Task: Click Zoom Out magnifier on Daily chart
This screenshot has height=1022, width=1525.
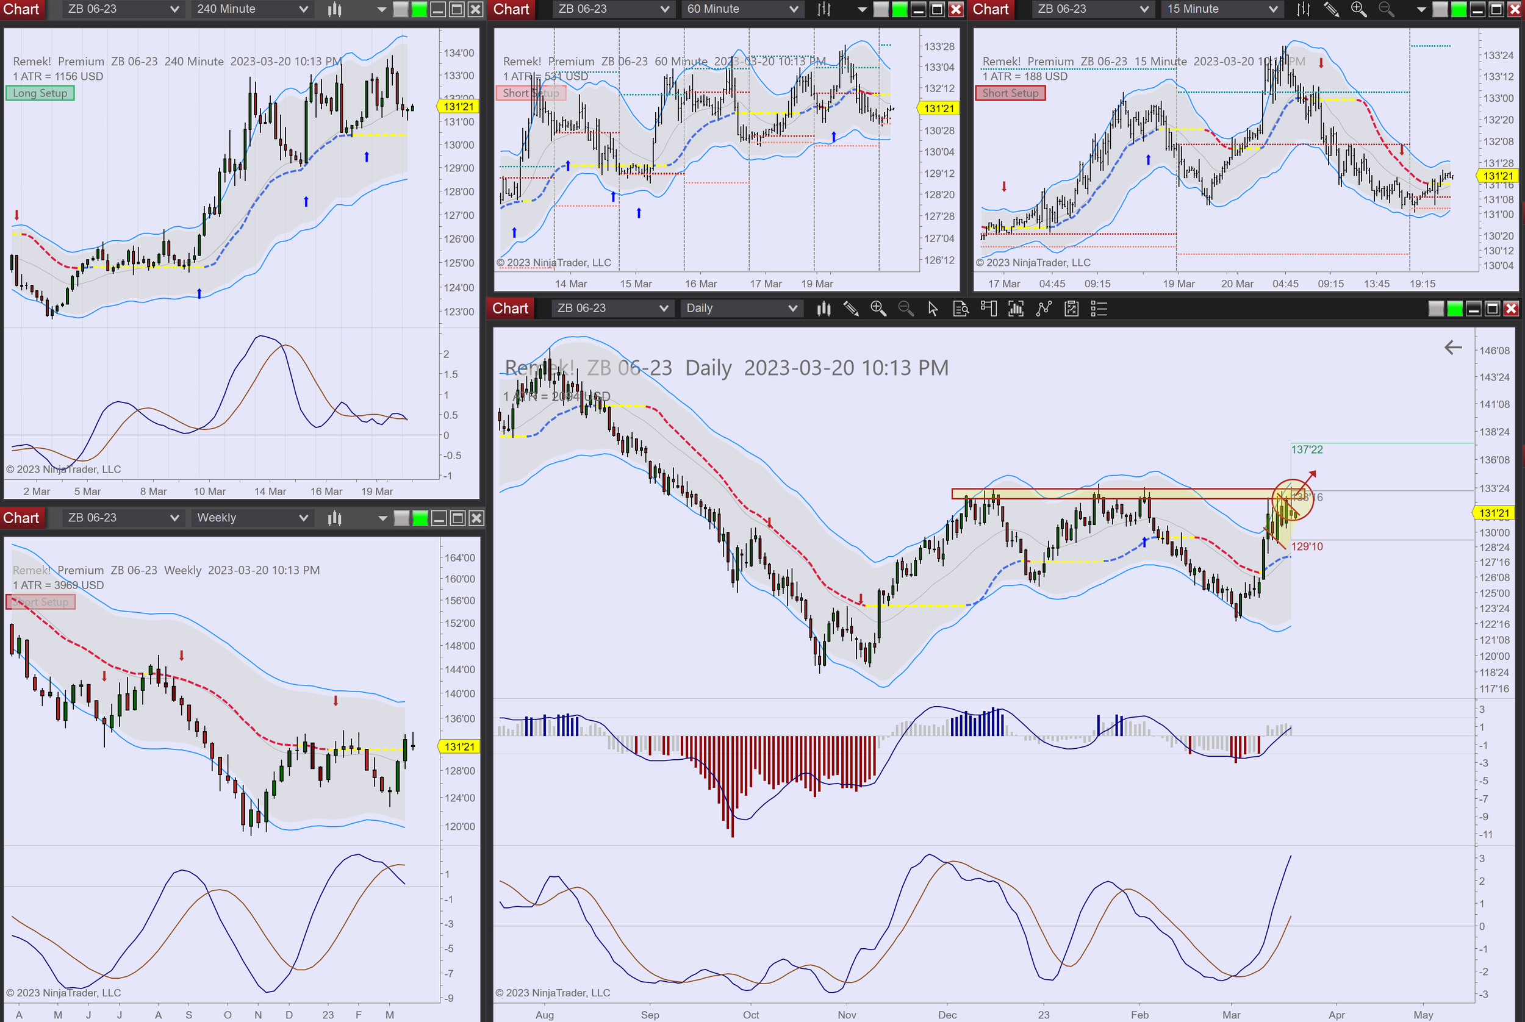Action: (x=906, y=309)
